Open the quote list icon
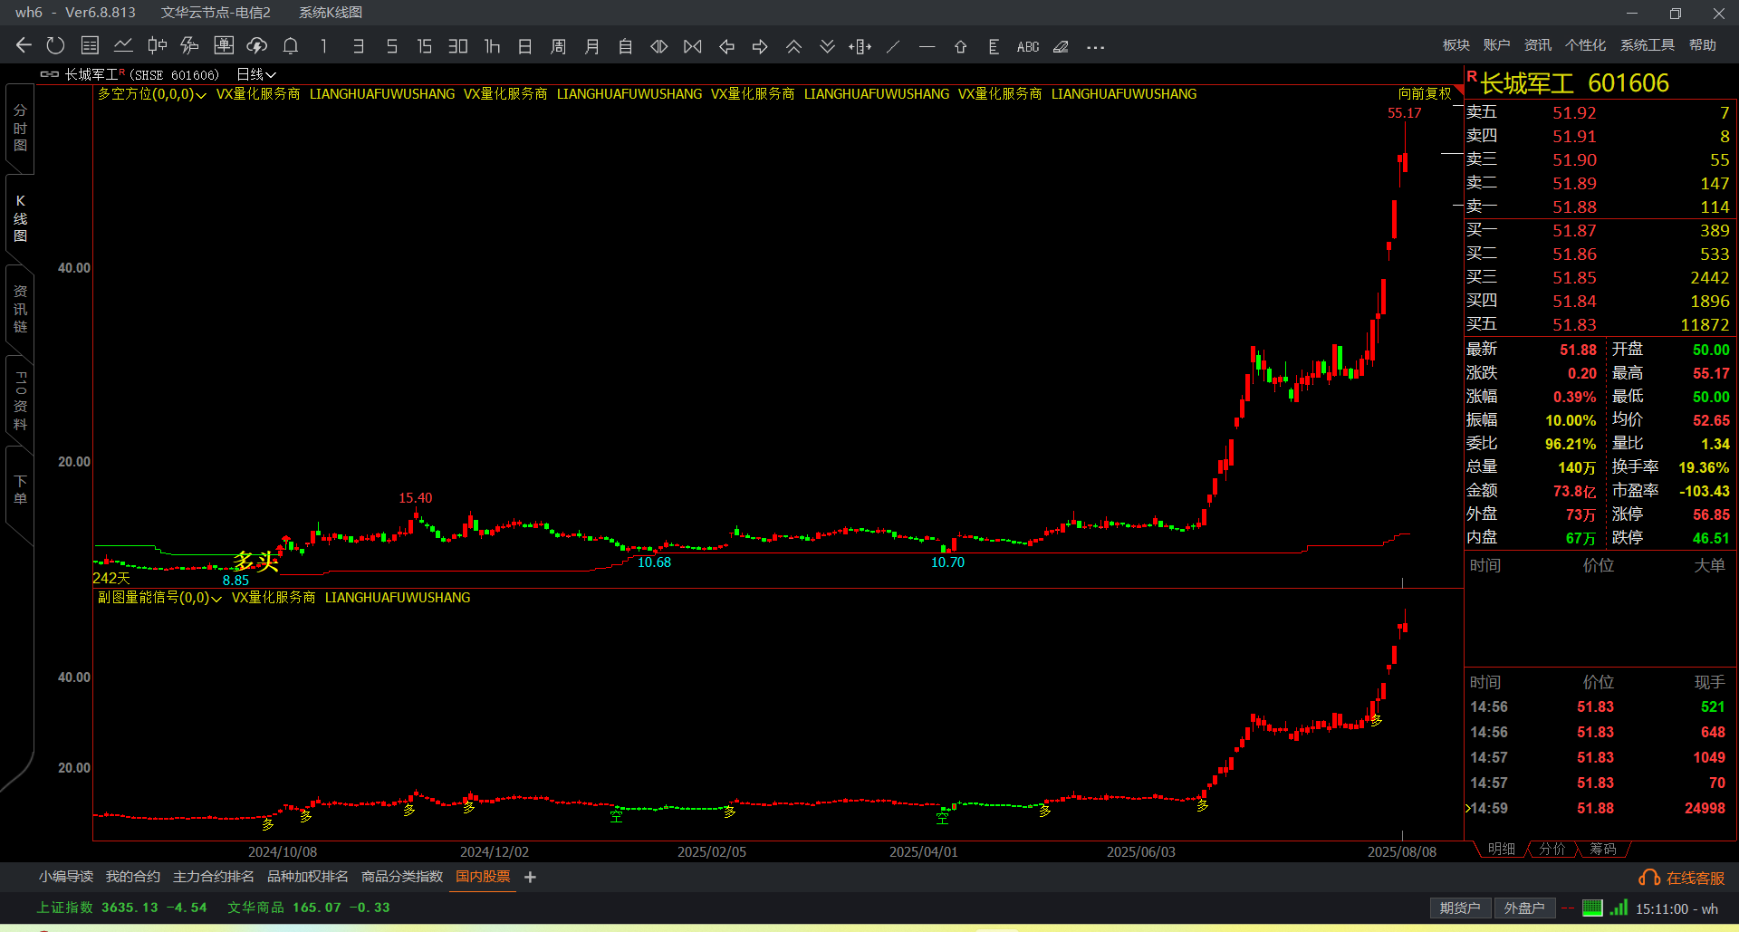This screenshot has height=932, width=1739. click(x=90, y=46)
